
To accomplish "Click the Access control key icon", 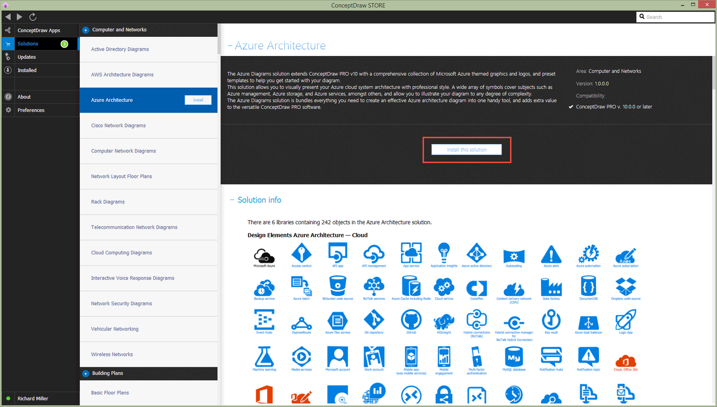I will [301, 253].
